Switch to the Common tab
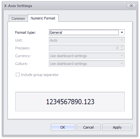The image size is (140, 139). [18, 19]
